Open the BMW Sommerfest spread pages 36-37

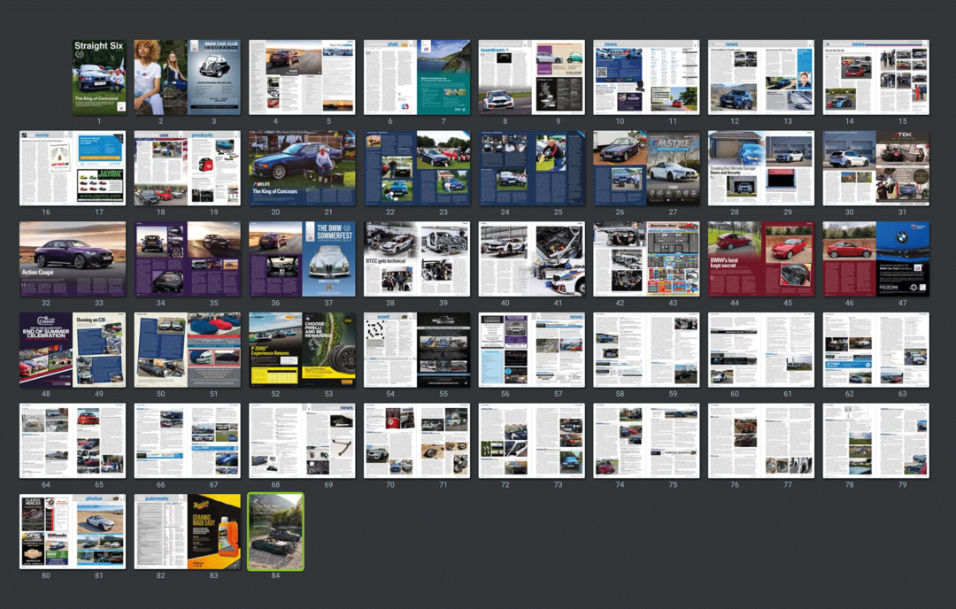pos(302,259)
